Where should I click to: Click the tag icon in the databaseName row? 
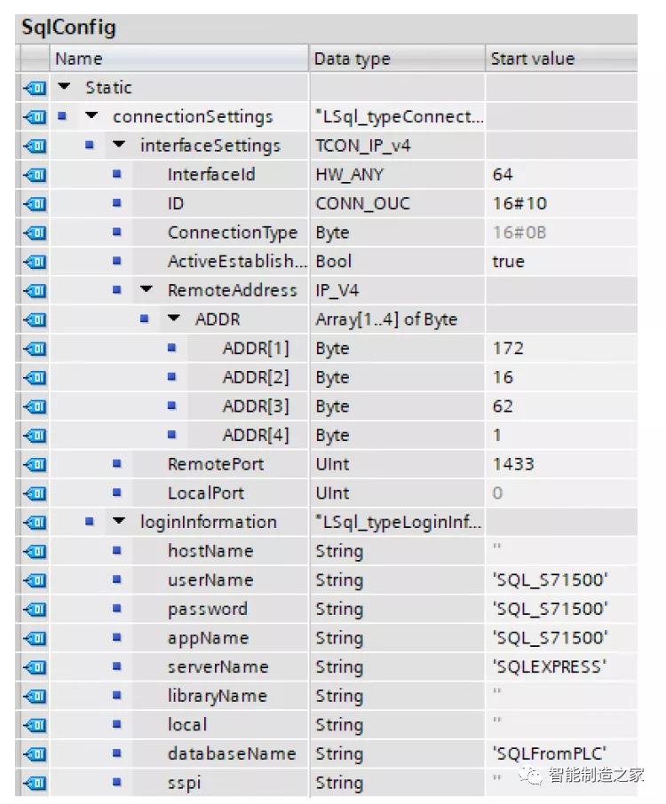coord(35,754)
